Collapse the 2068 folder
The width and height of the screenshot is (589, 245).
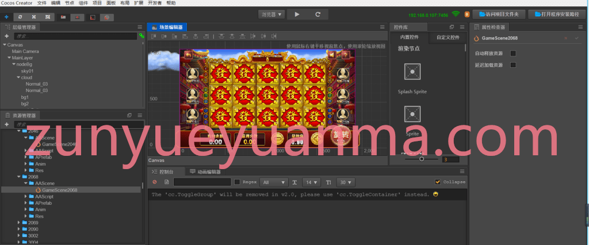coord(18,177)
